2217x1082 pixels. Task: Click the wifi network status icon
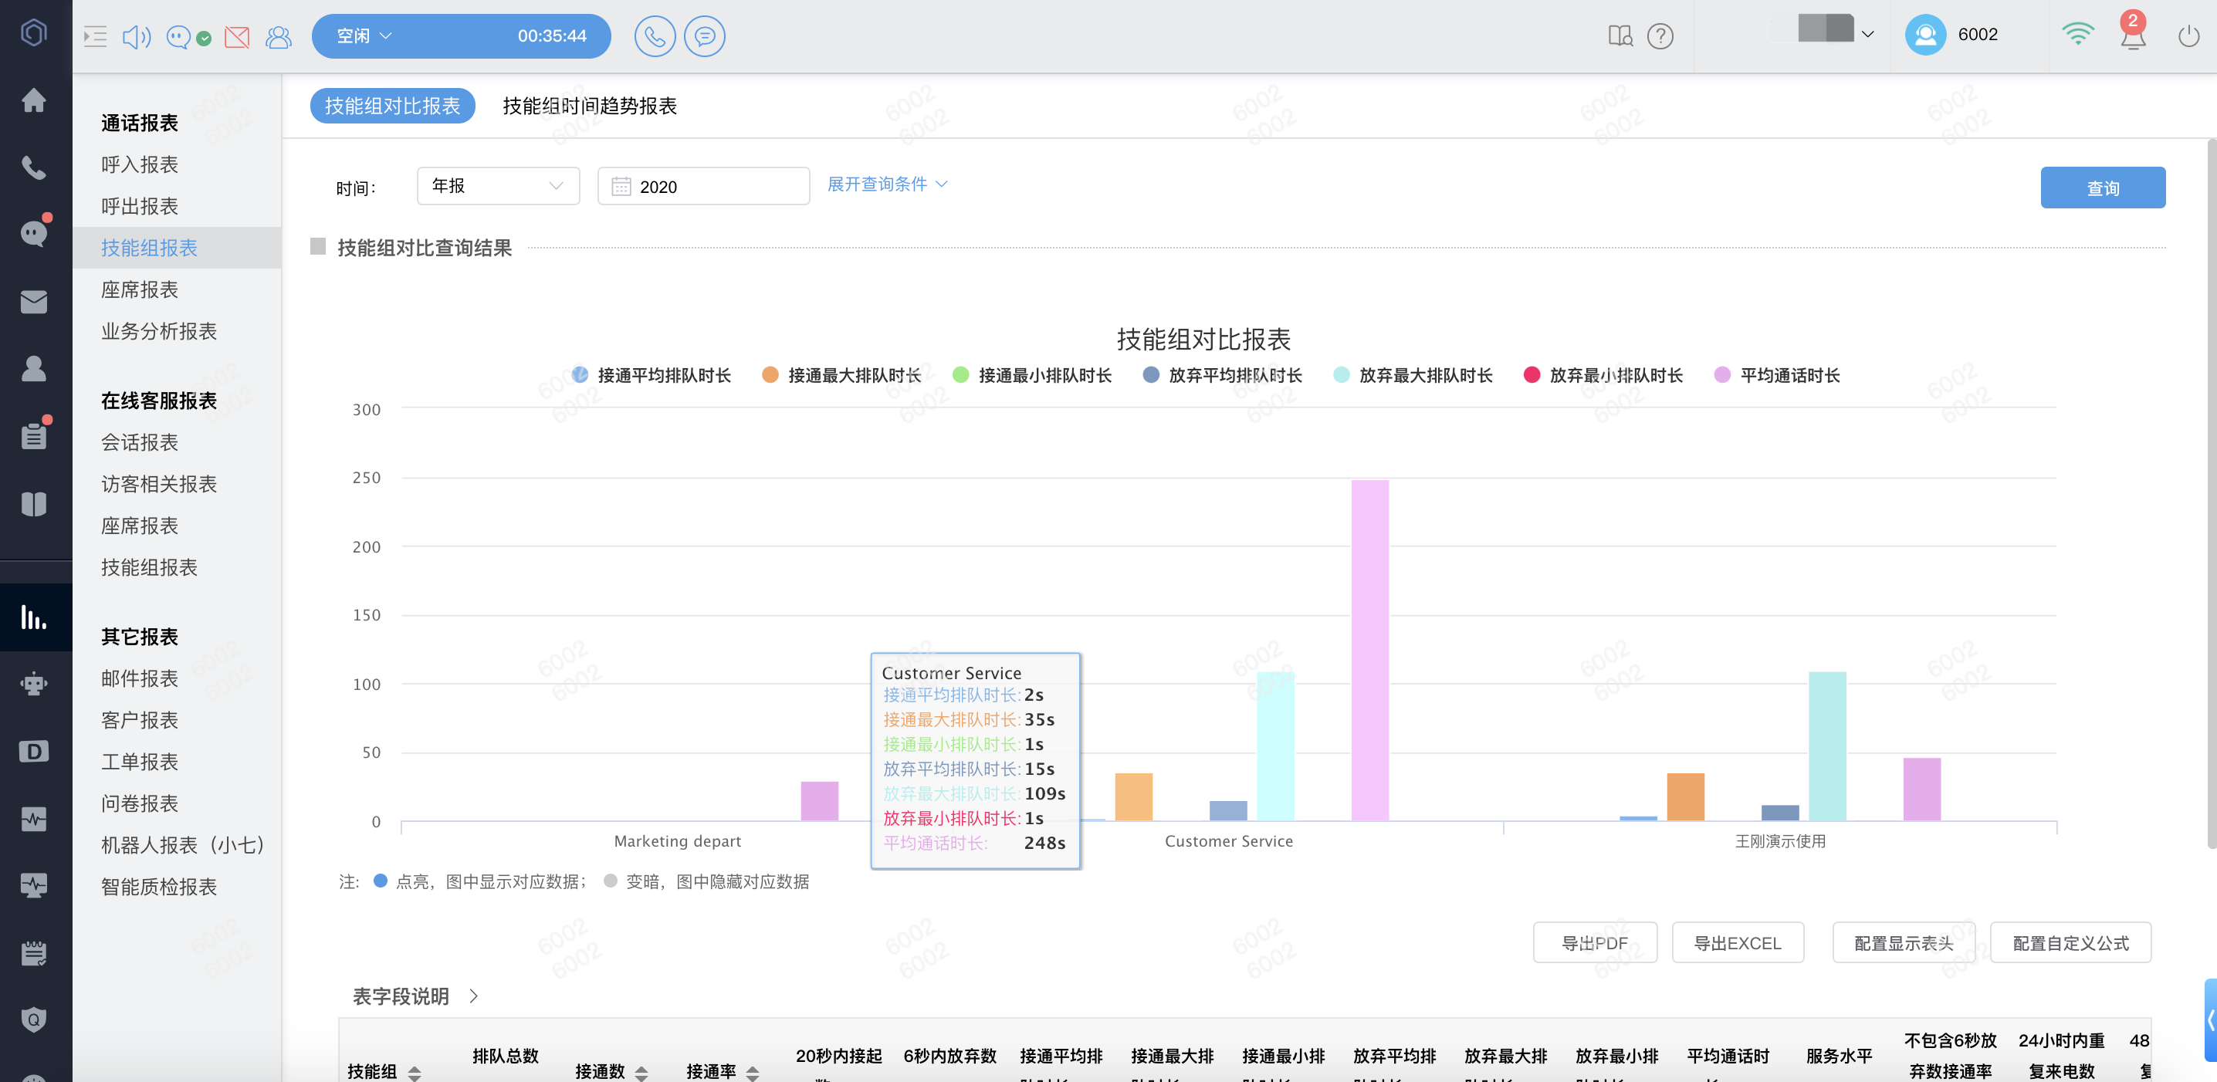point(2077,33)
